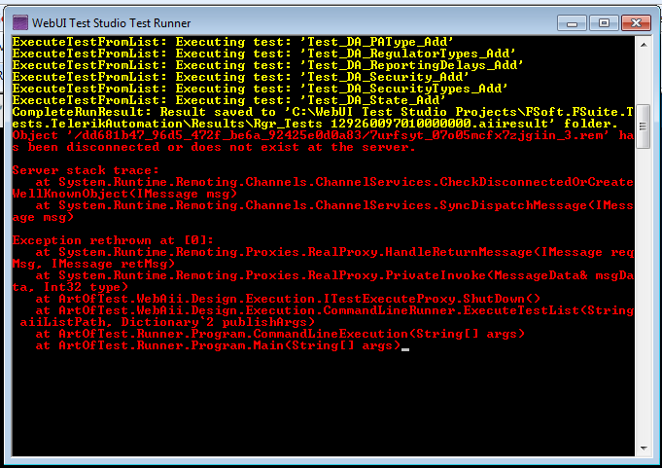662x468 pixels.
Task: Click the scrollbar up arrow
Action: click(x=643, y=42)
